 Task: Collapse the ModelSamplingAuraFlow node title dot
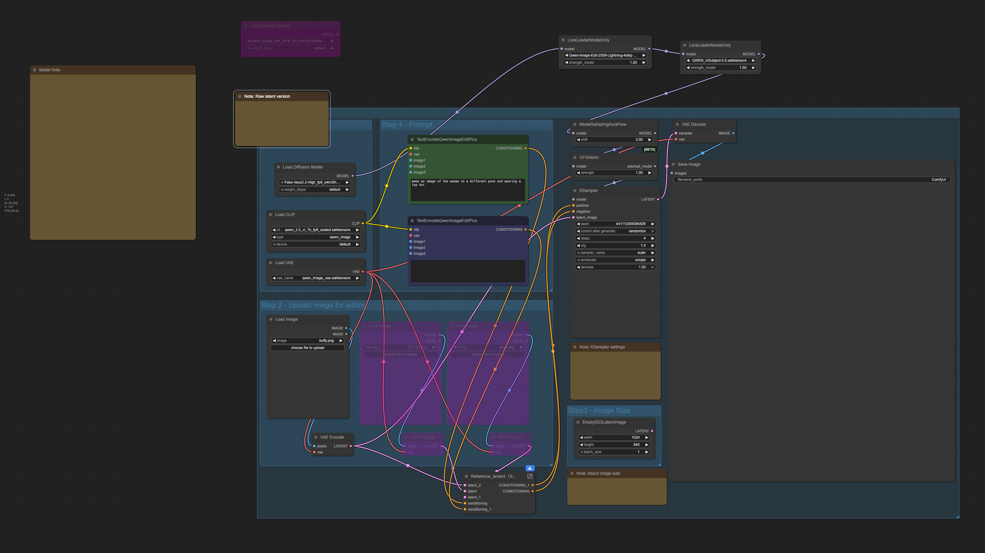pos(575,124)
